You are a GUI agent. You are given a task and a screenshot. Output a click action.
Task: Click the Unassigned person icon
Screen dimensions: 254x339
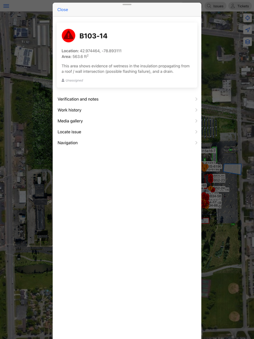pyautogui.click(x=63, y=80)
